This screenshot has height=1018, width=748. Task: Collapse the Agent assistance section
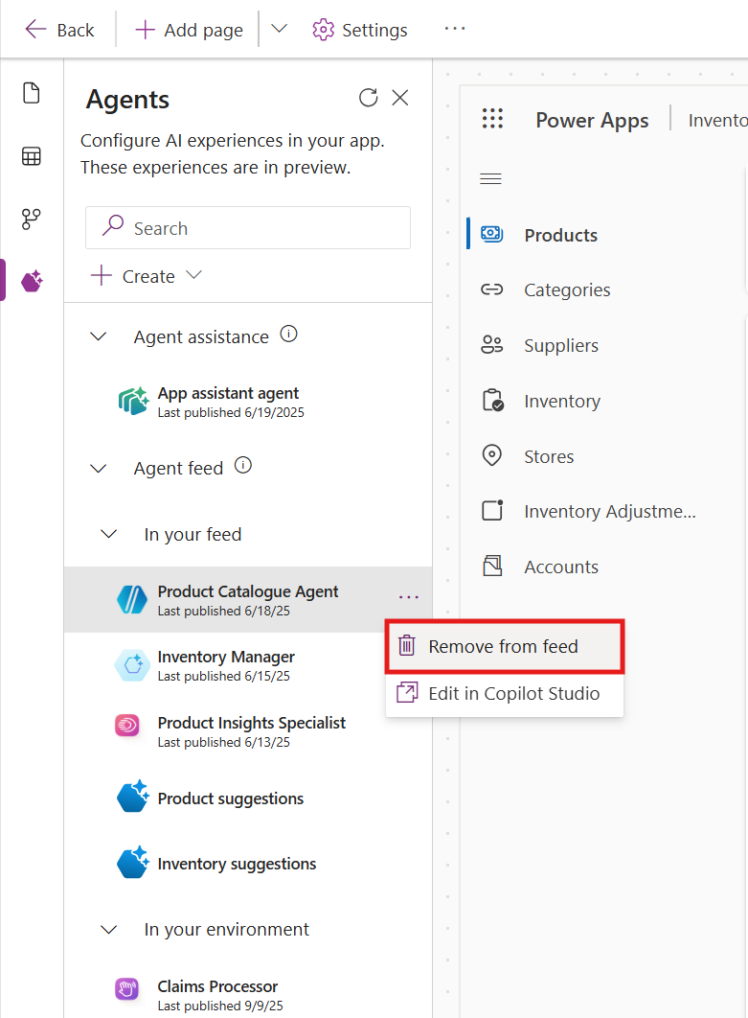(99, 336)
